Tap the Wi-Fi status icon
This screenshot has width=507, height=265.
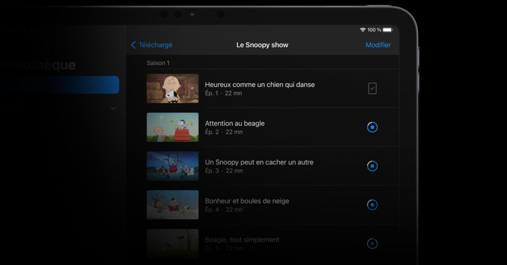point(363,30)
